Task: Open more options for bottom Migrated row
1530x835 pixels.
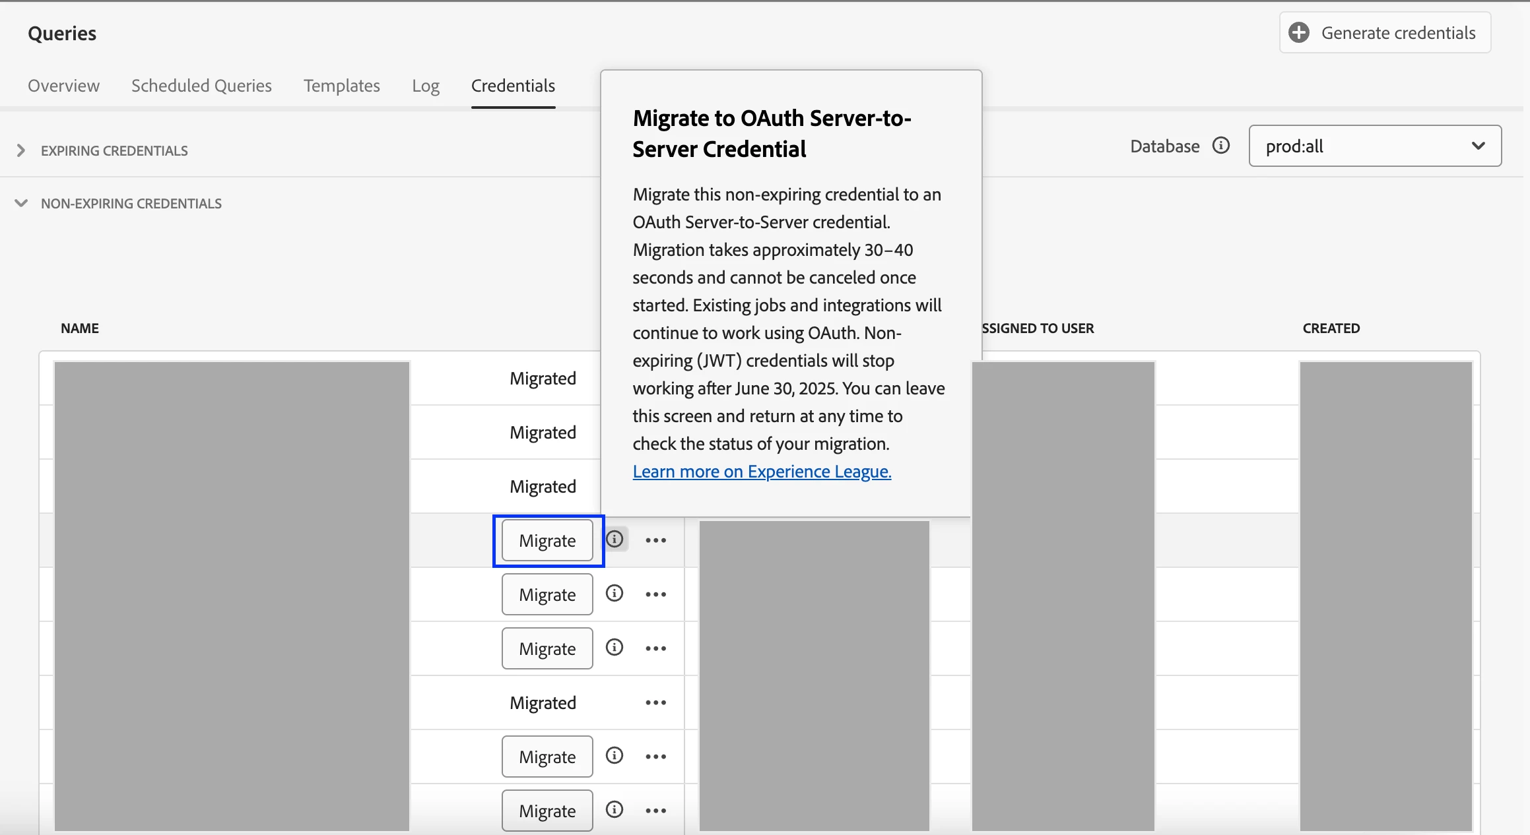Action: tap(655, 702)
